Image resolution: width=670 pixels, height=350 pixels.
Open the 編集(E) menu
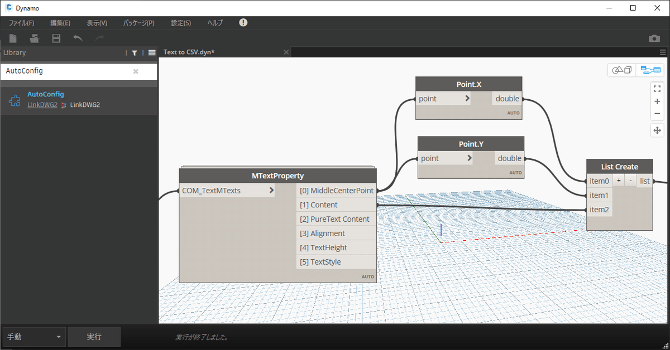pyautogui.click(x=60, y=23)
